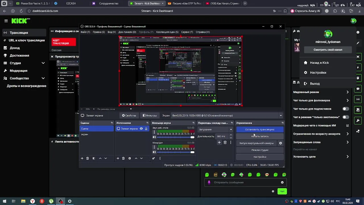Move source down in Sources dock

[x=141, y=158]
